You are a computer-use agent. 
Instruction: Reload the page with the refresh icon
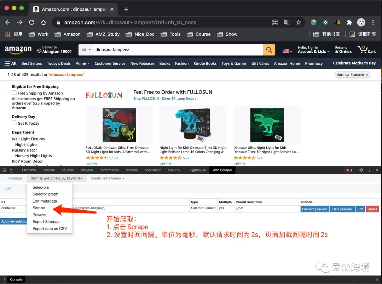32,22
